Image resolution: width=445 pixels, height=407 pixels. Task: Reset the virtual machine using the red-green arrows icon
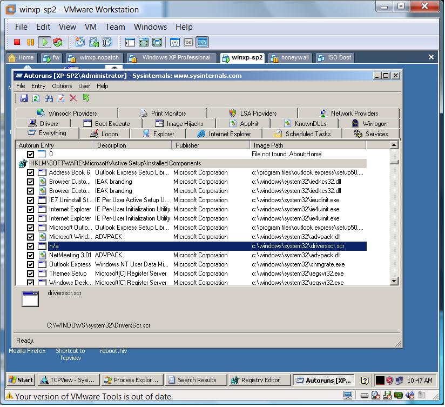[58, 42]
